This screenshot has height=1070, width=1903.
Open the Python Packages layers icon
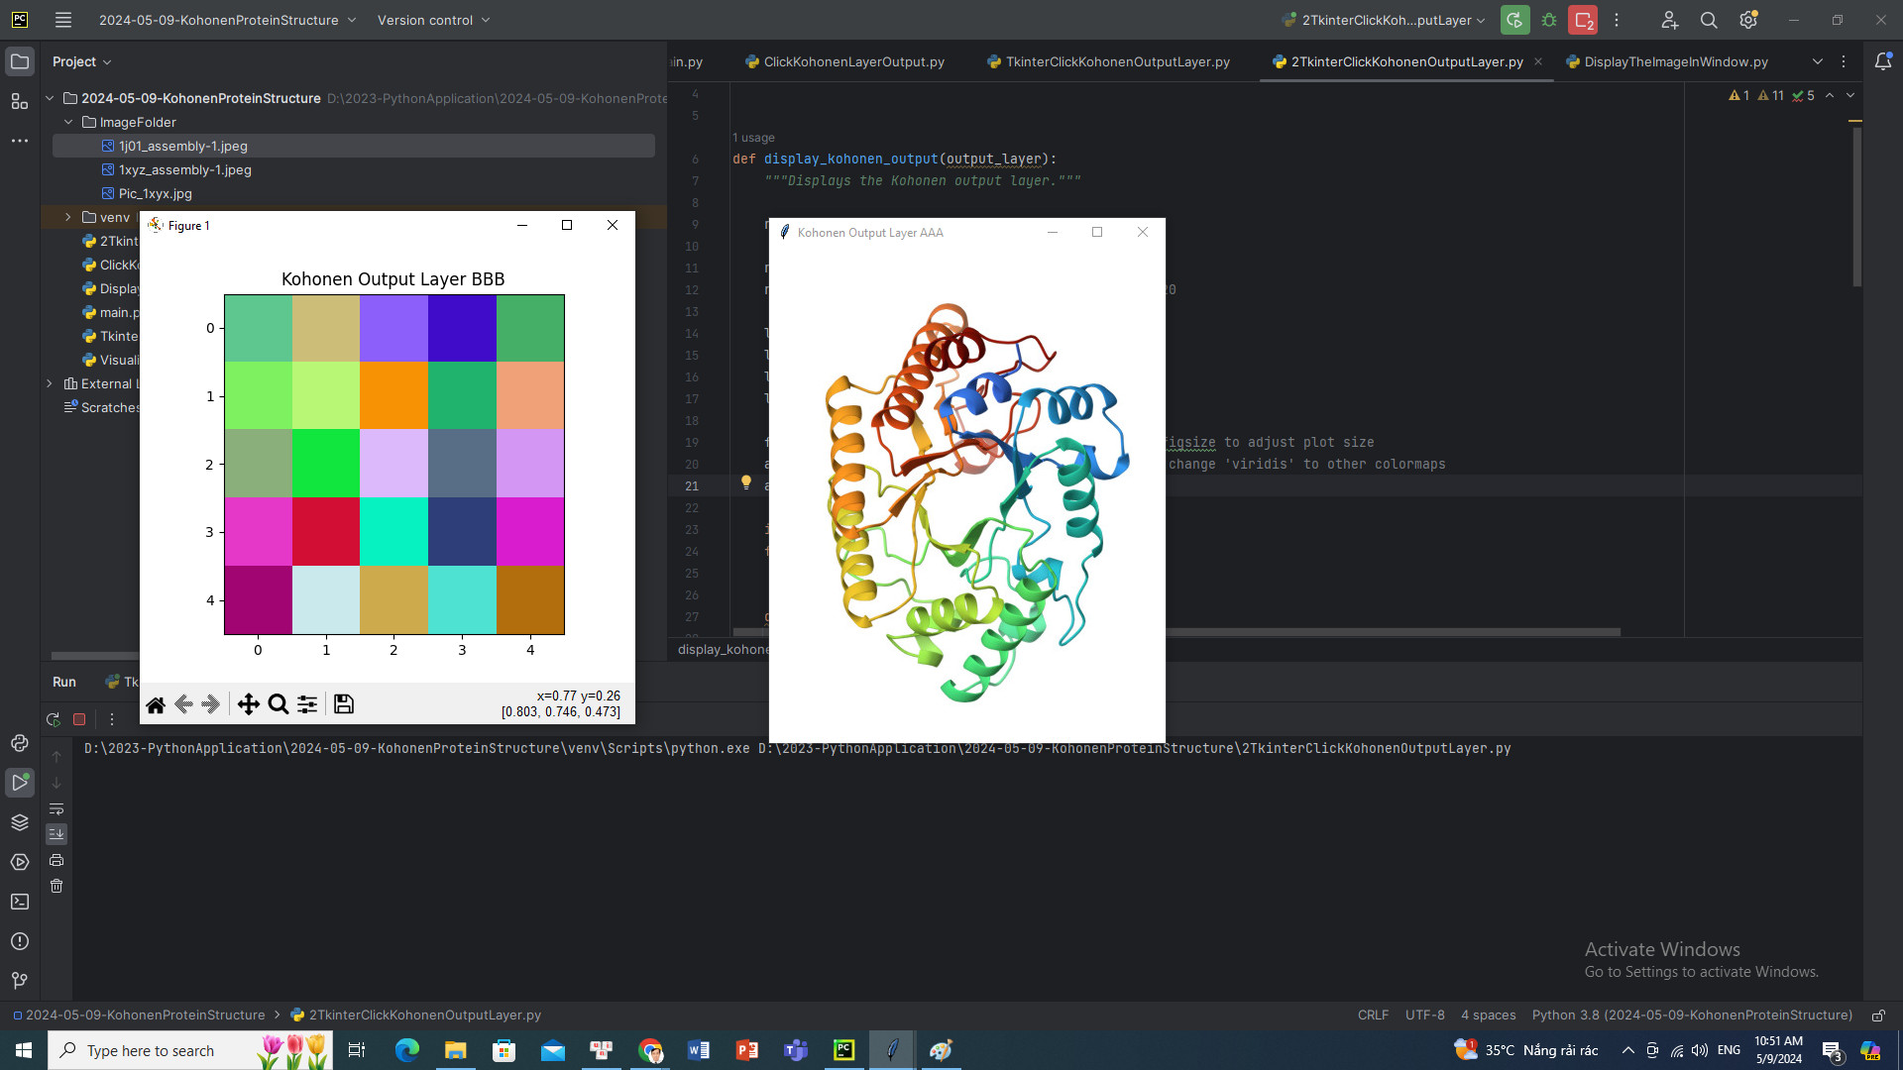19,822
